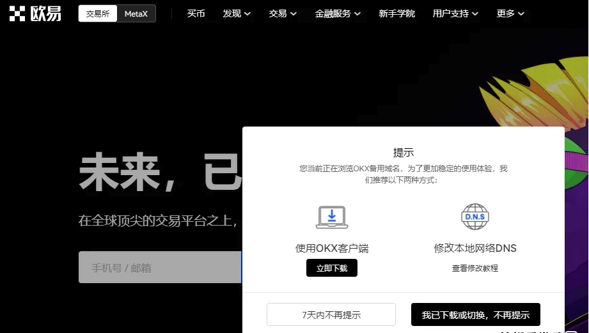Click the D.N.S globe icon
The image size is (589, 333).
pyautogui.click(x=475, y=217)
